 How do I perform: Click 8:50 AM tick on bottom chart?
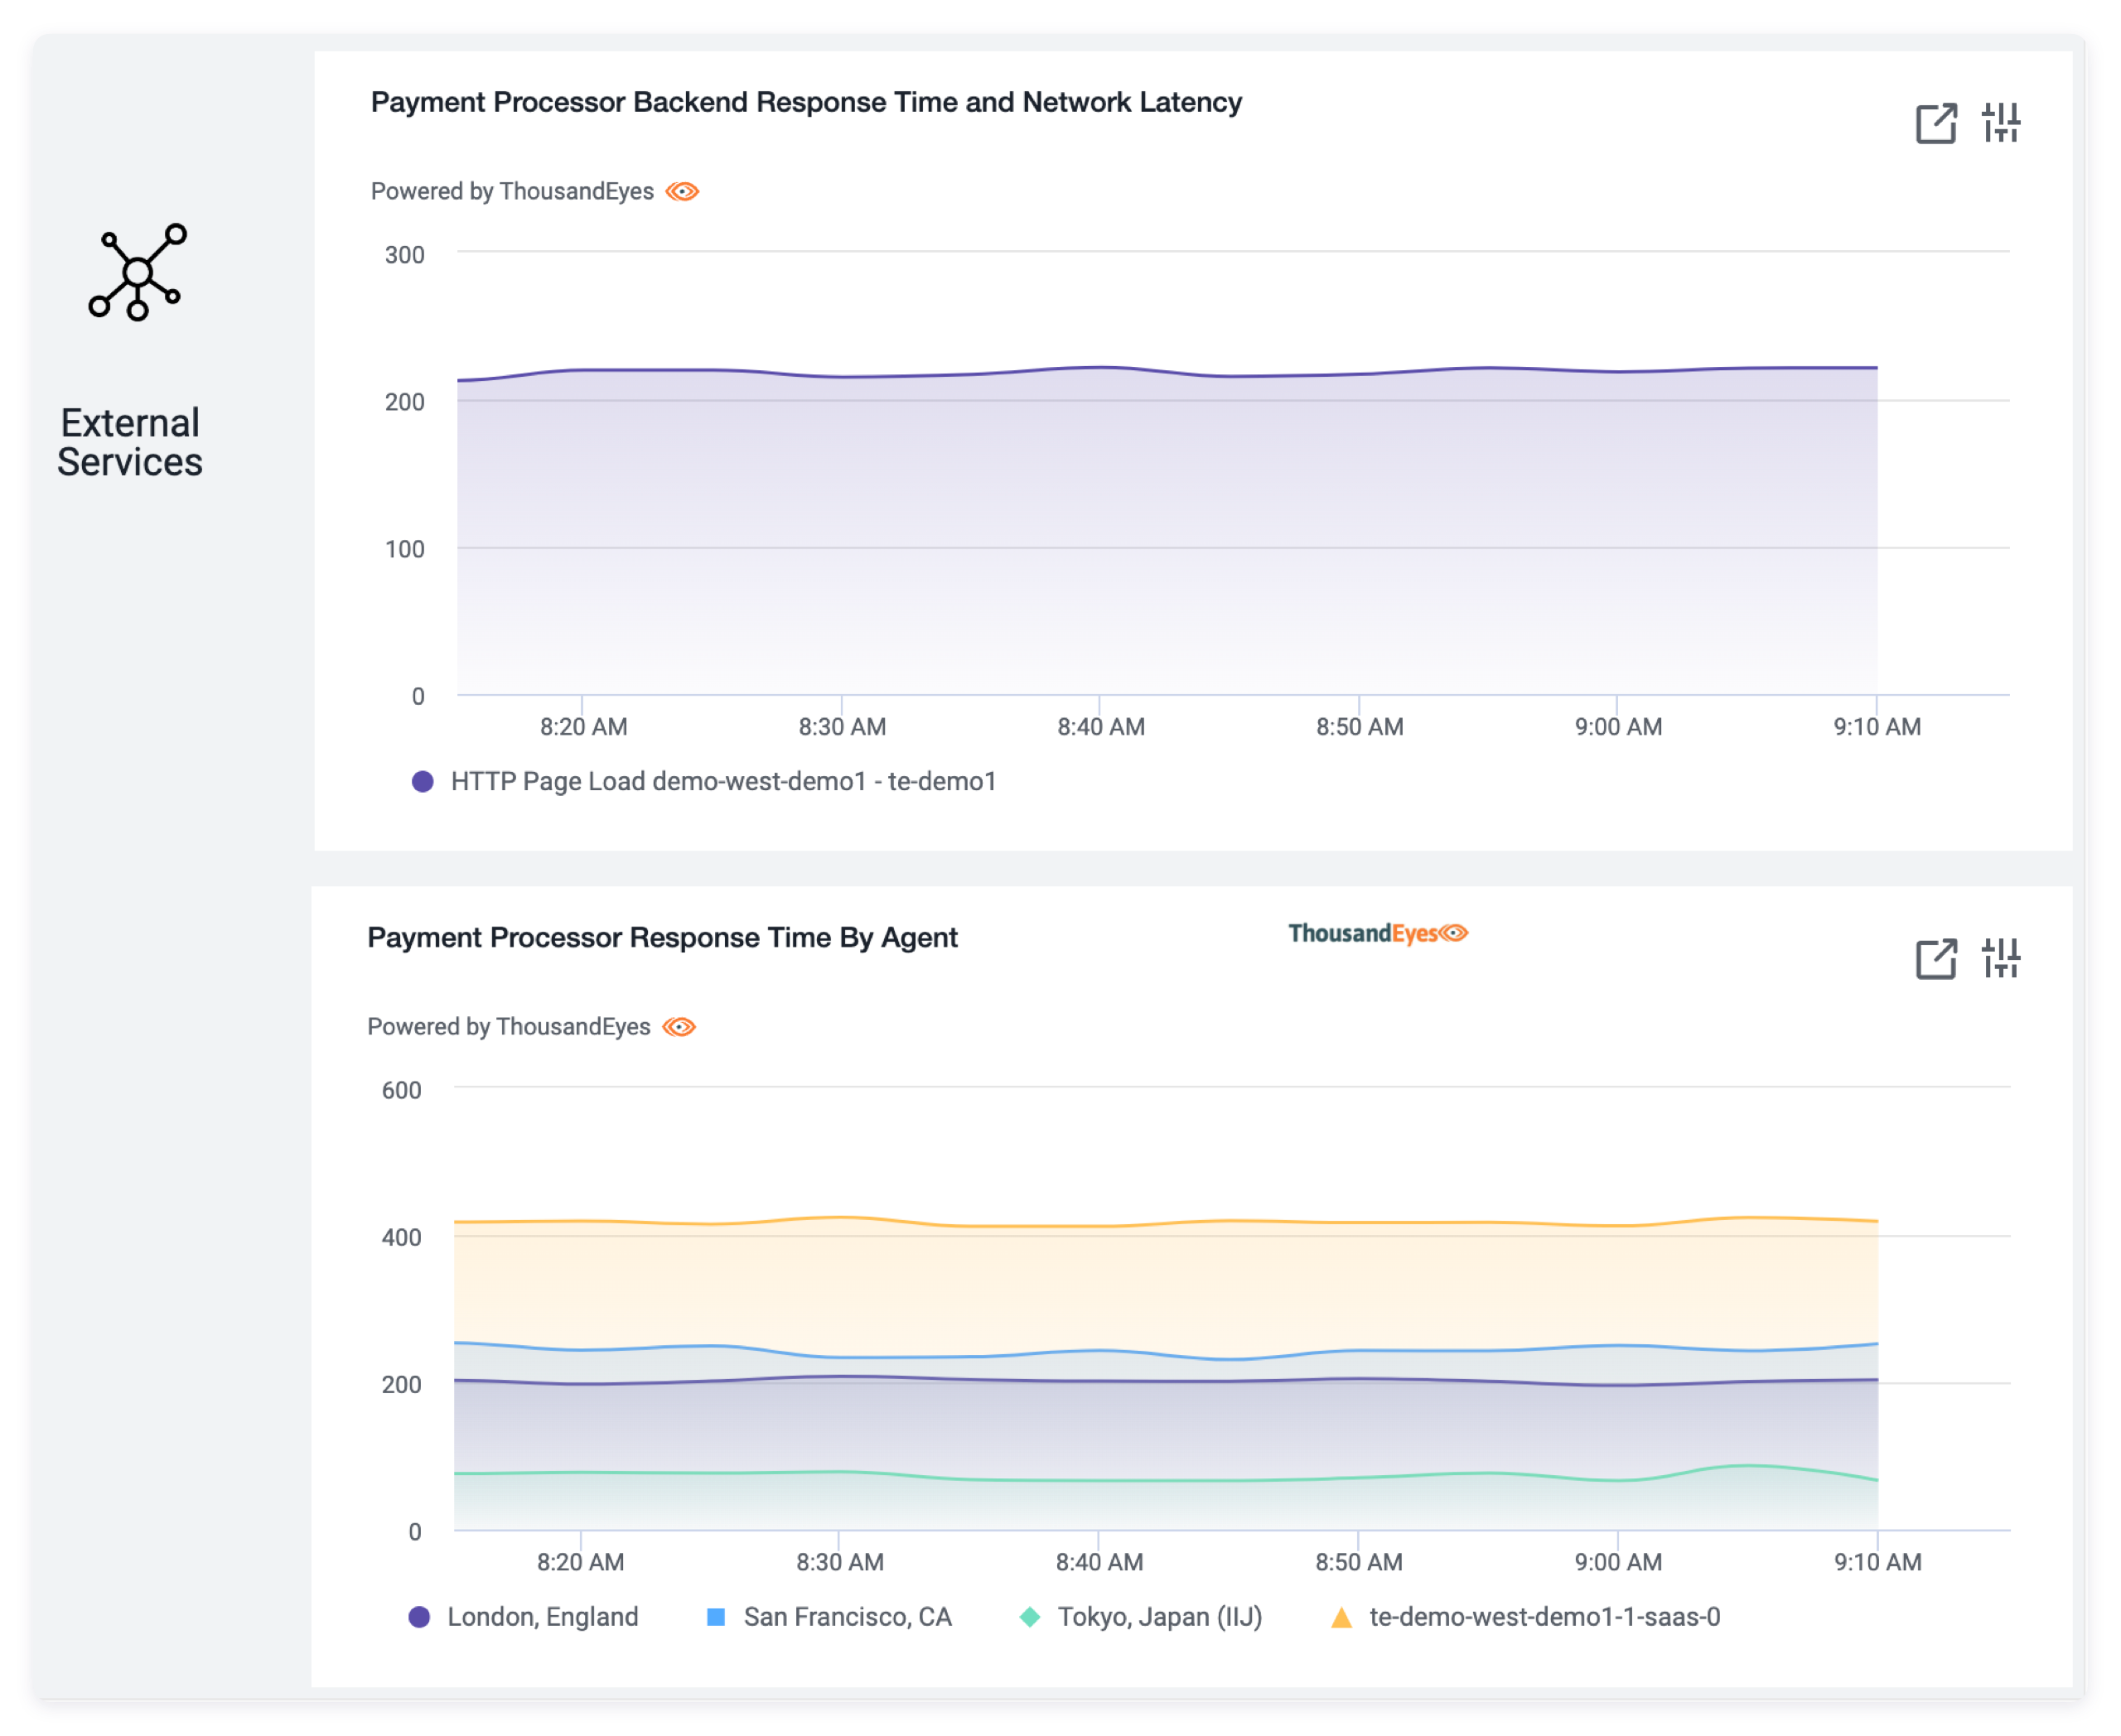coord(1359,1562)
